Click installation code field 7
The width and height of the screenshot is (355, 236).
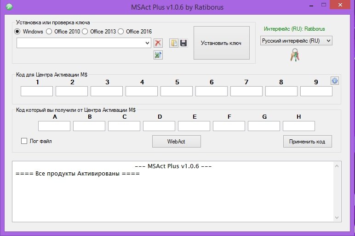[246, 91]
